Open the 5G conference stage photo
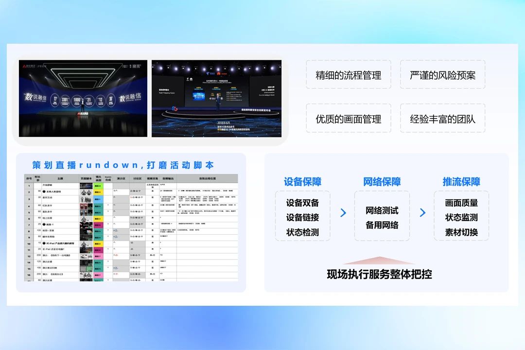 tap(216, 98)
